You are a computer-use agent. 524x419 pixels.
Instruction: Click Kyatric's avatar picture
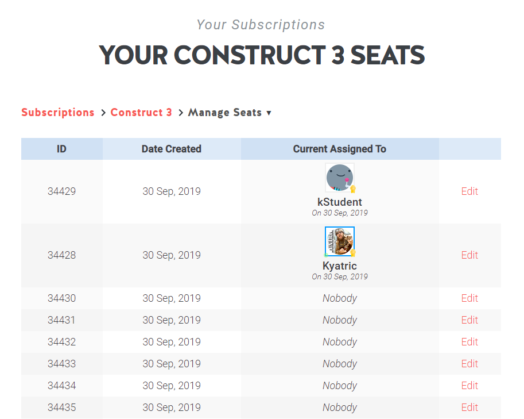click(339, 241)
